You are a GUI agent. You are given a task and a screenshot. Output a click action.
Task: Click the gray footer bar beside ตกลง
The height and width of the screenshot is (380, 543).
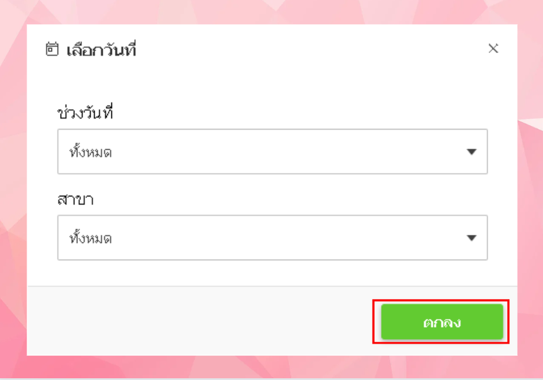pos(195,321)
